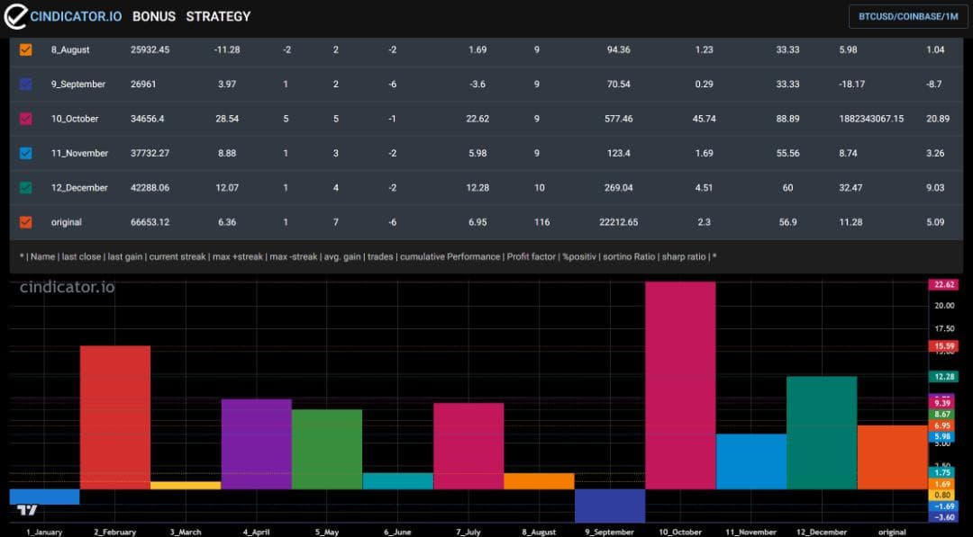Go to CINDICATOR.IO home link
This screenshot has width=973, height=537.
[x=76, y=17]
